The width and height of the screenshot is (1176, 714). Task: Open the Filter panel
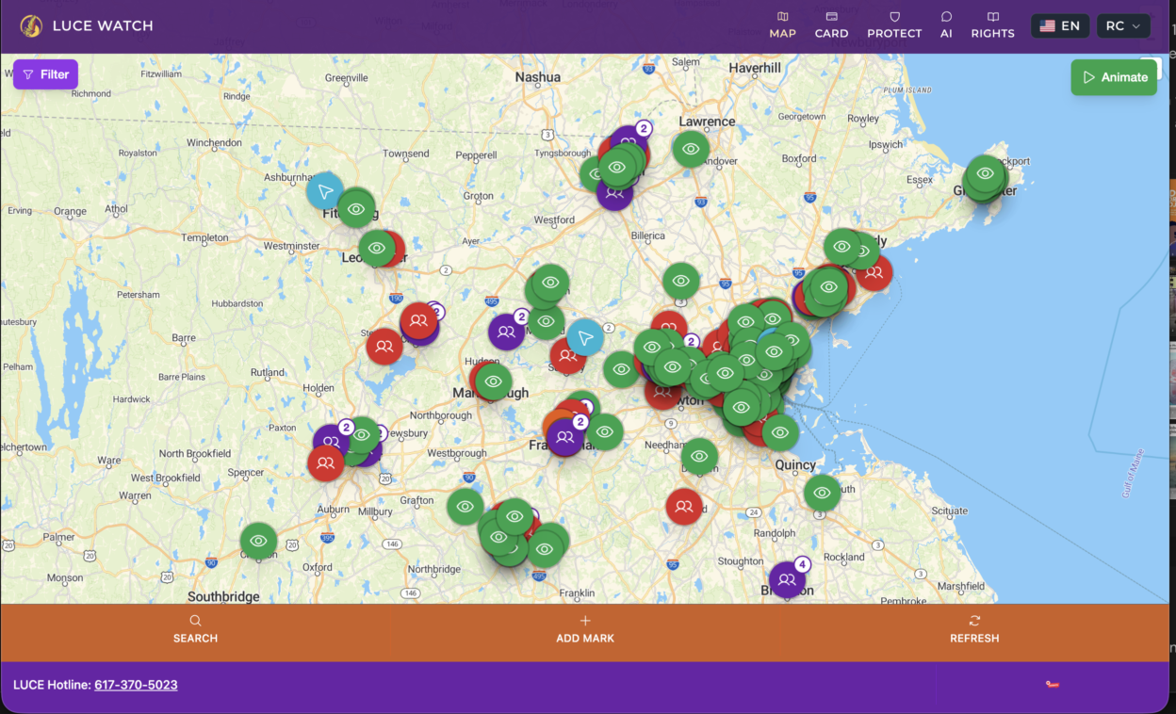[45, 74]
